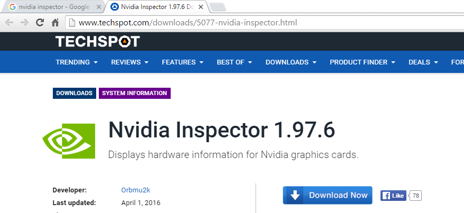The height and width of the screenshot is (213, 464).
Task: Open the Features dropdown menu
Action: tap(182, 62)
